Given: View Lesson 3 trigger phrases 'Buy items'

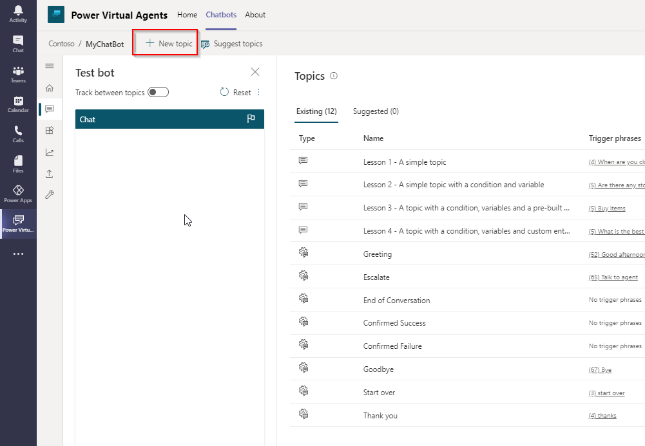Looking at the screenshot, I should [607, 209].
